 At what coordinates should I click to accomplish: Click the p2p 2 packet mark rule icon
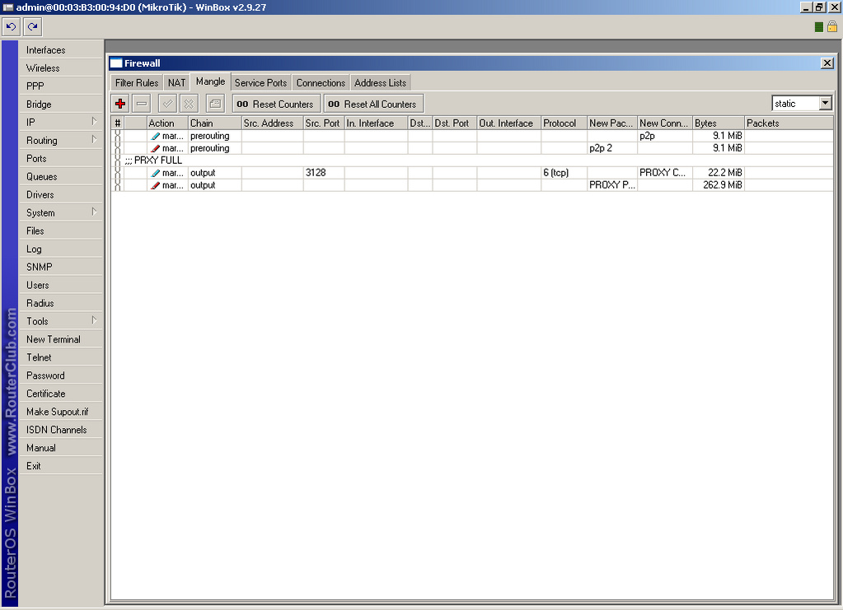(156, 149)
